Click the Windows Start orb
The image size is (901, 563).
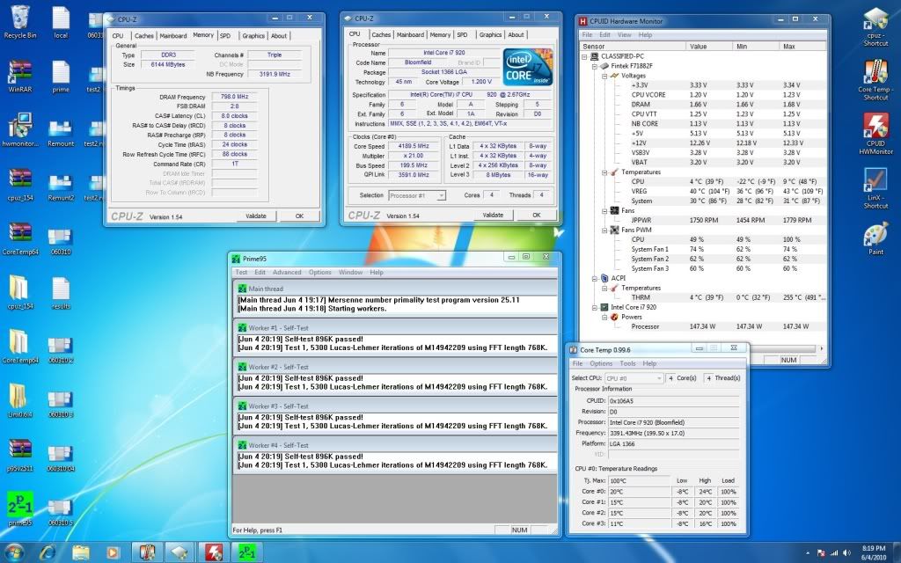pos(16,552)
